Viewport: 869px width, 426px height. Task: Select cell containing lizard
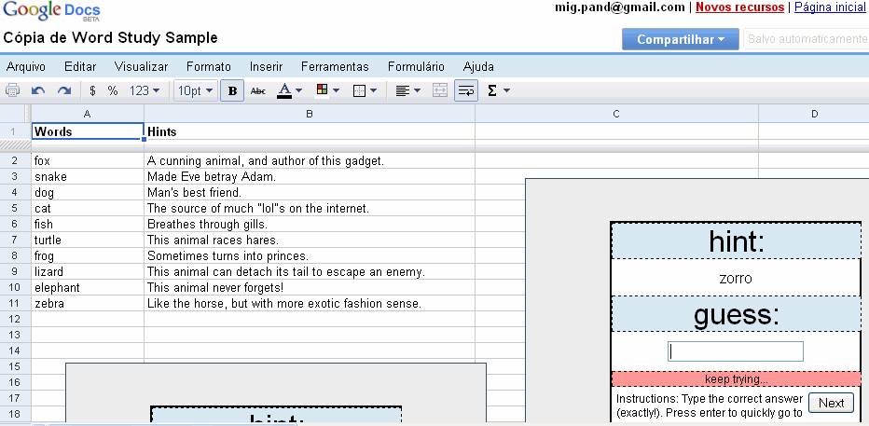88,271
